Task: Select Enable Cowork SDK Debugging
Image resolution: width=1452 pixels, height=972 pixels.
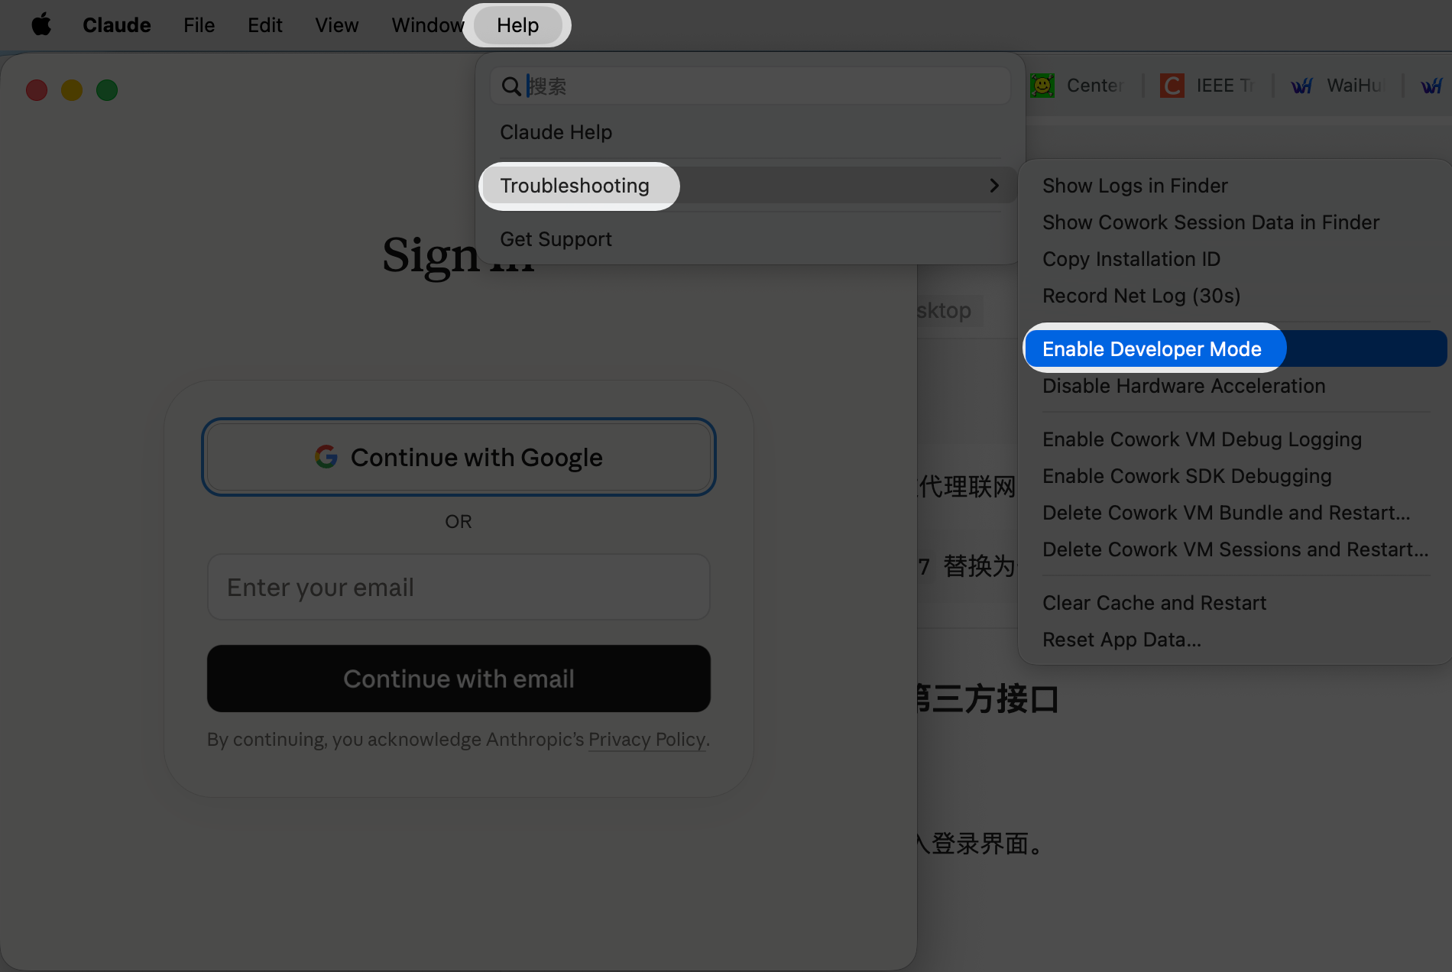Action: pyautogui.click(x=1234, y=476)
